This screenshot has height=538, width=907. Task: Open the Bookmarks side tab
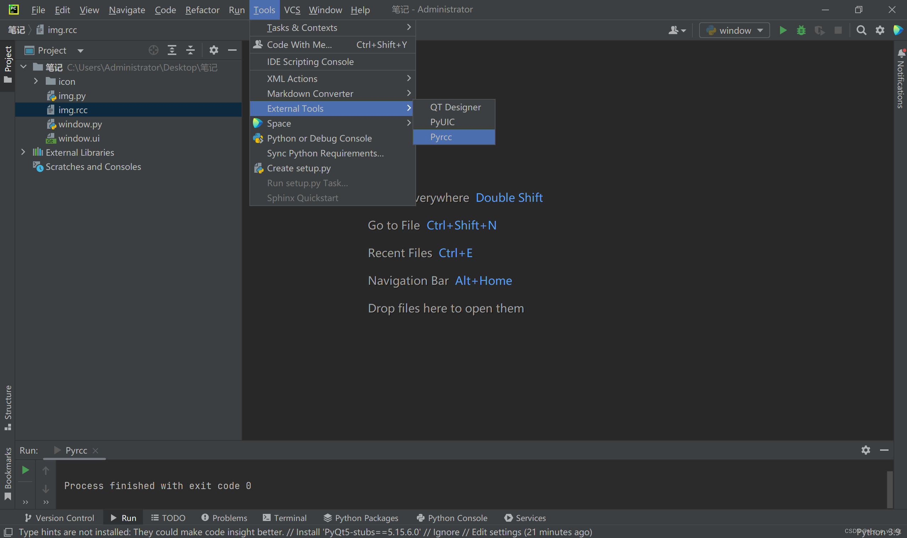point(7,473)
